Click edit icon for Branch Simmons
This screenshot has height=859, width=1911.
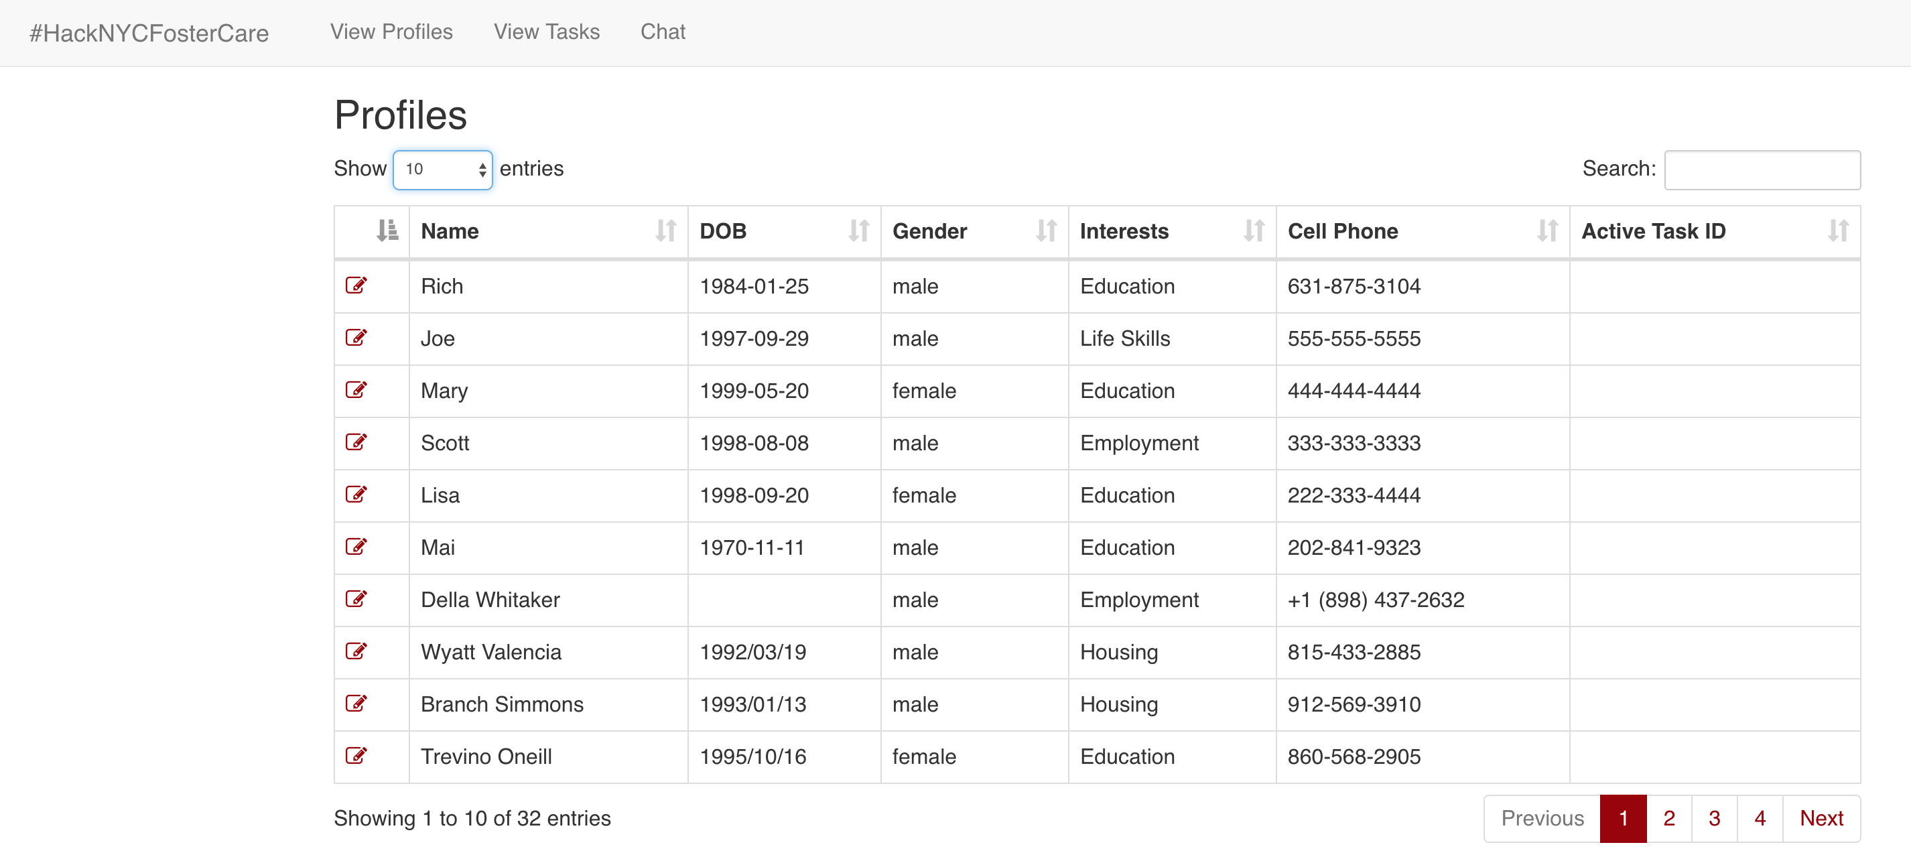pyautogui.click(x=356, y=704)
